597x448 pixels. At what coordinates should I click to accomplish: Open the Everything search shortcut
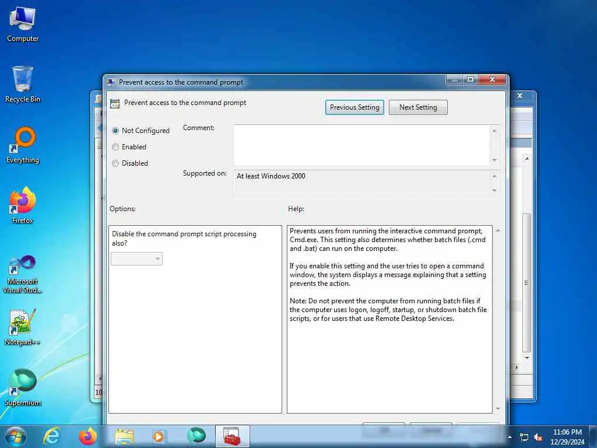pos(23,145)
